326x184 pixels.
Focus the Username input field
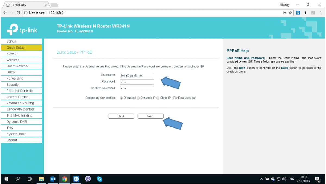[x=137, y=75]
